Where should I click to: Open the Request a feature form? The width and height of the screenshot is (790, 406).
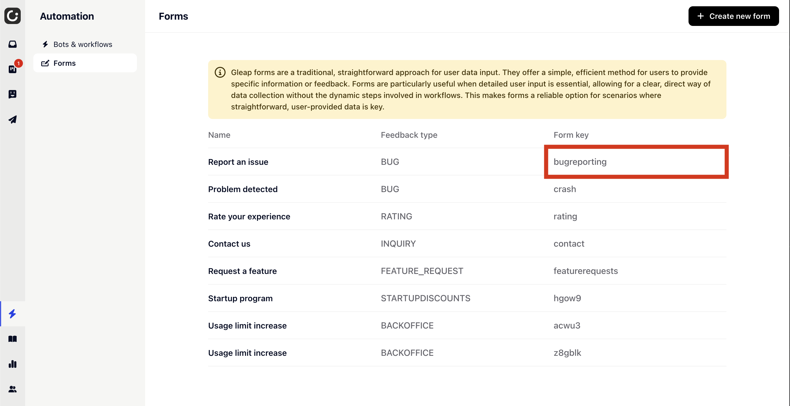pyautogui.click(x=242, y=271)
